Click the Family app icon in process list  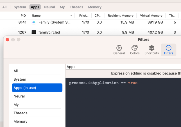34,22
